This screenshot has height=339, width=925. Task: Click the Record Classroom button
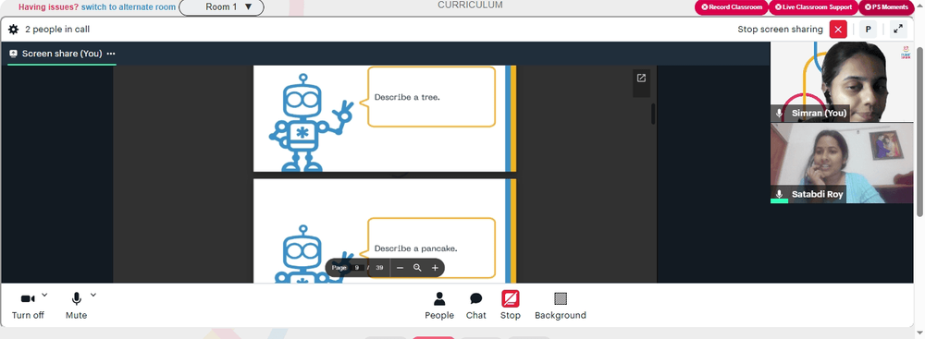[732, 7]
